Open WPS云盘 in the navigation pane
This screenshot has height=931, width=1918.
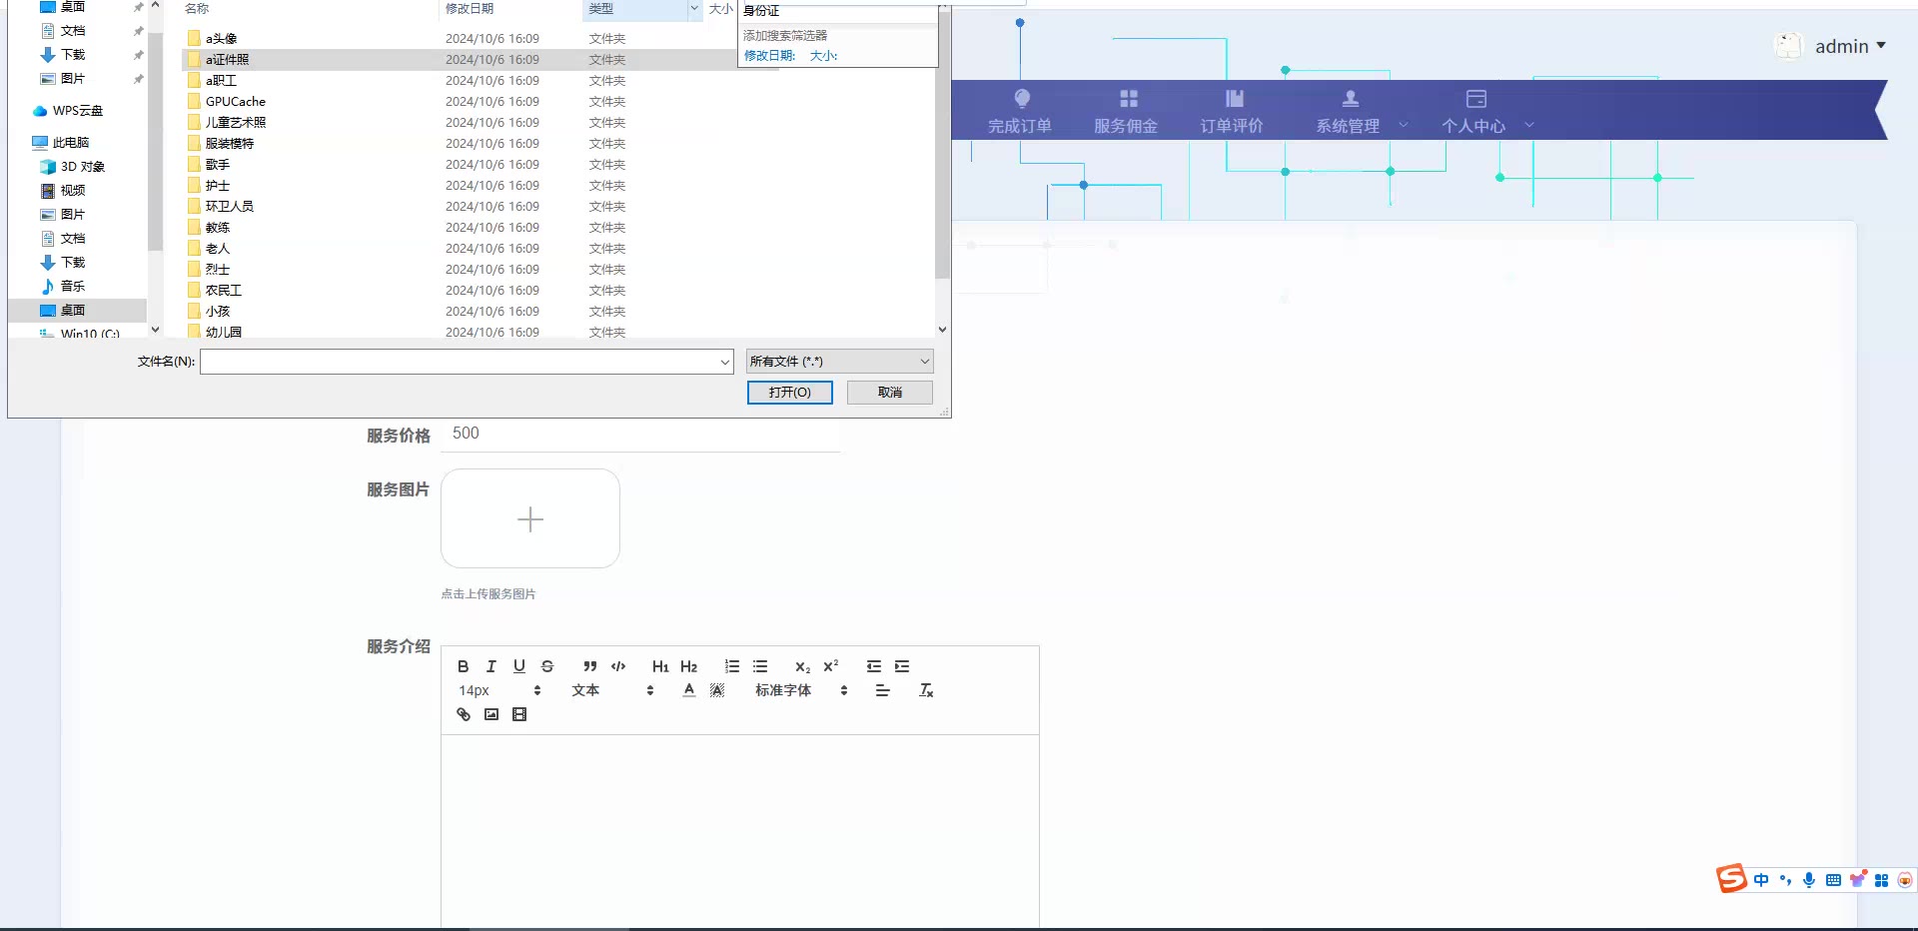pos(78,111)
